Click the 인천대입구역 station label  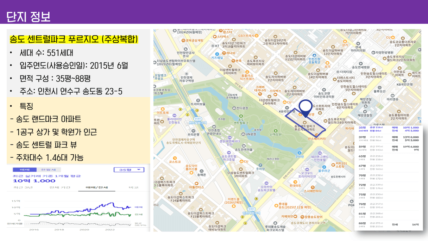pos(252,213)
